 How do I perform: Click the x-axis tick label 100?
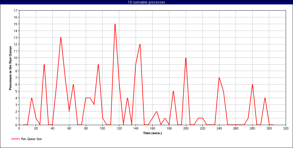102,129
